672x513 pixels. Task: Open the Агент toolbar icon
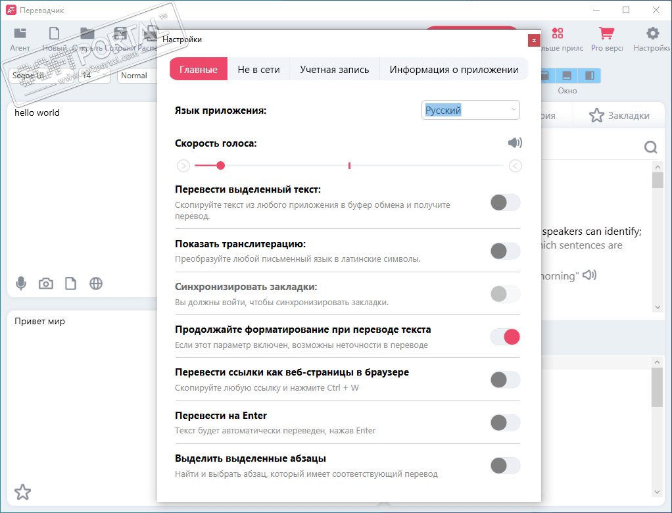(20, 39)
